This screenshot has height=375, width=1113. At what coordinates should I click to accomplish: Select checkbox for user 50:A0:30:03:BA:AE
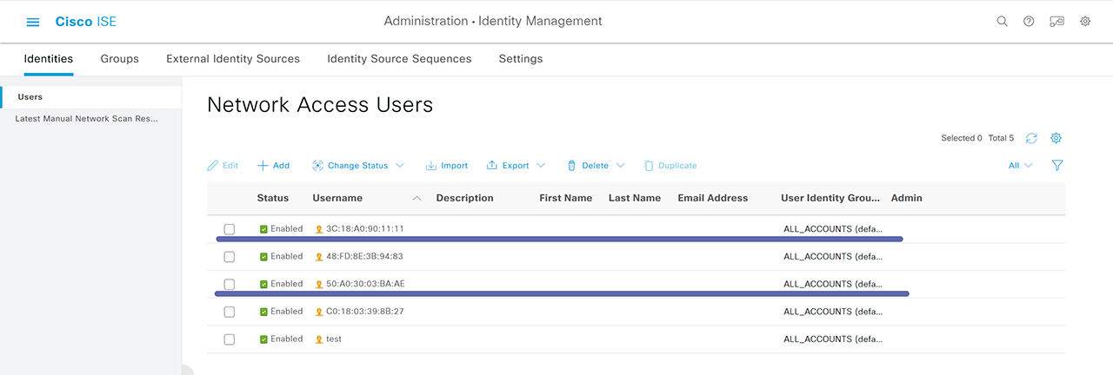tap(230, 284)
